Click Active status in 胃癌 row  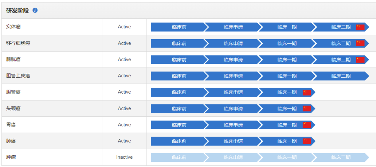point(124,124)
